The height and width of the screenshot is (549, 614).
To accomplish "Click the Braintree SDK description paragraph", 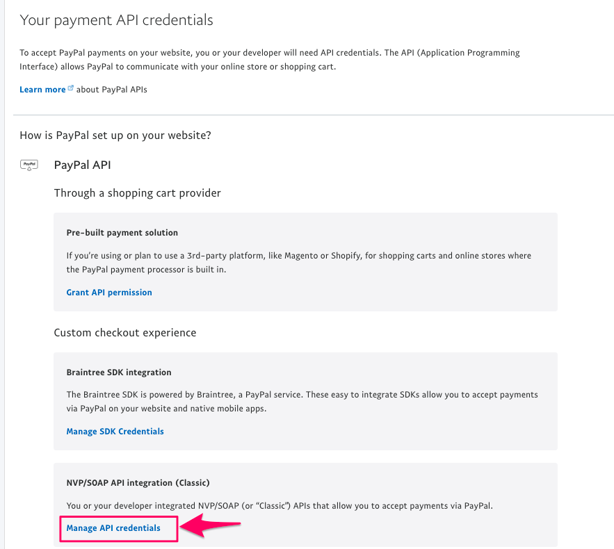I will (x=302, y=402).
